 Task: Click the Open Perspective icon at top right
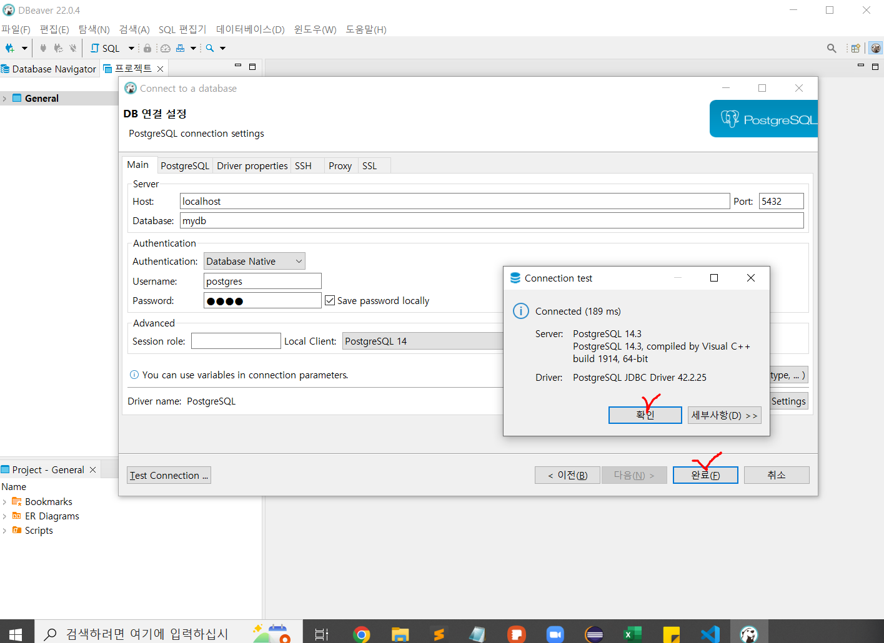coord(856,48)
